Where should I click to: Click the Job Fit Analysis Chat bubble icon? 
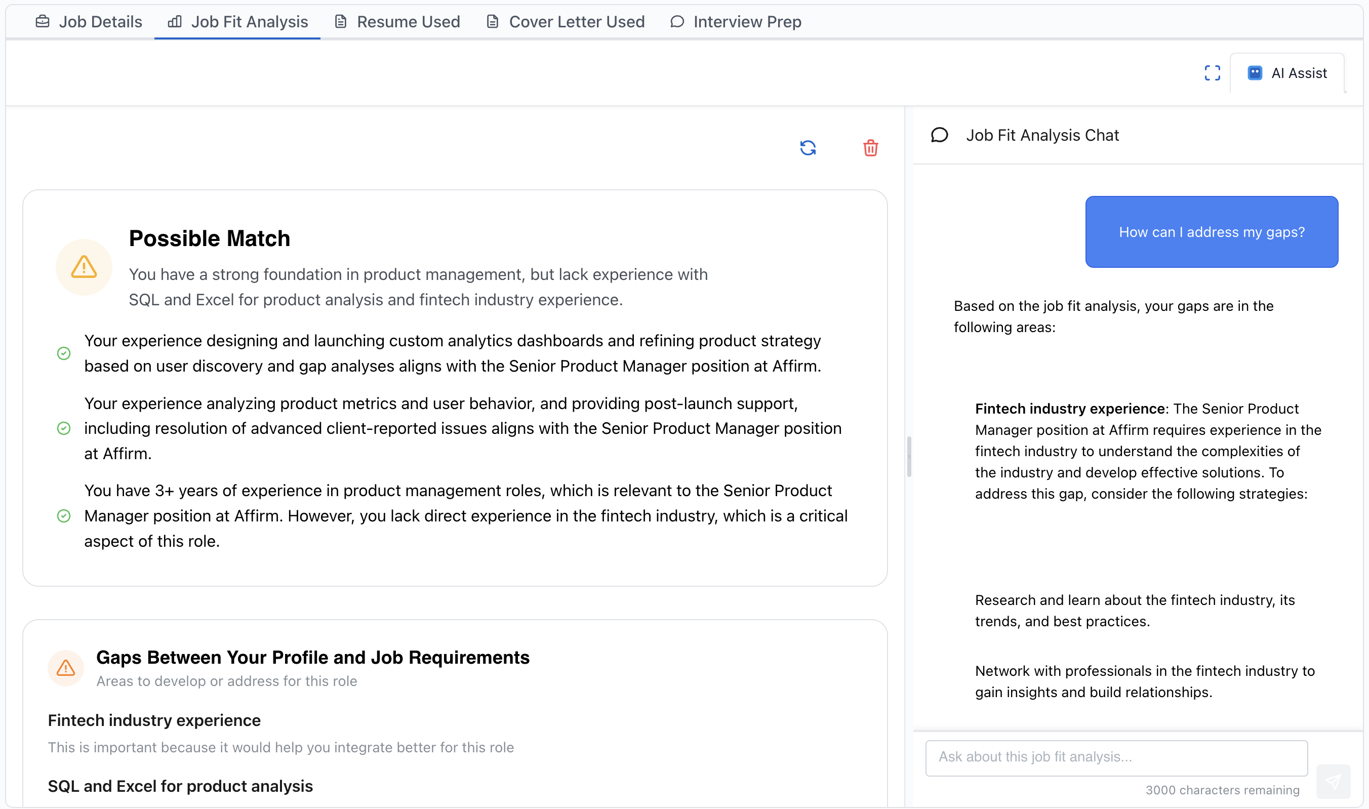941,135
